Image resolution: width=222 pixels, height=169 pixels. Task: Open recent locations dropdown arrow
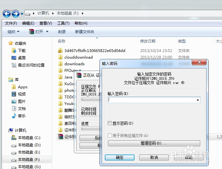(x=22, y=14)
